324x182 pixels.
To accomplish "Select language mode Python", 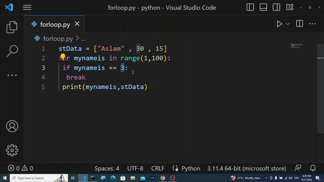I will 191,168.
